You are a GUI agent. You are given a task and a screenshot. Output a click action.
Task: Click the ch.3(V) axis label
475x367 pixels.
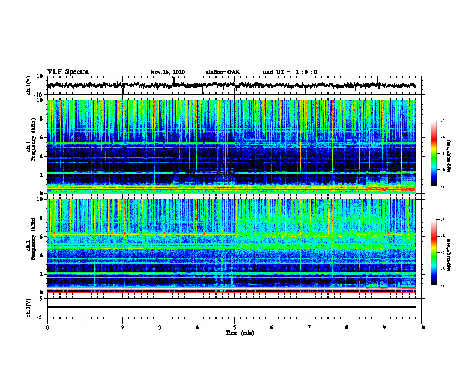29,308
